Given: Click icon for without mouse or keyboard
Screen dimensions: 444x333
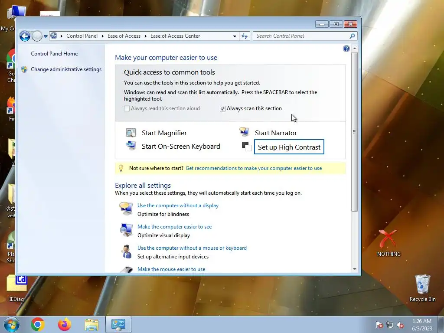Looking at the screenshot, I should point(126,251).
